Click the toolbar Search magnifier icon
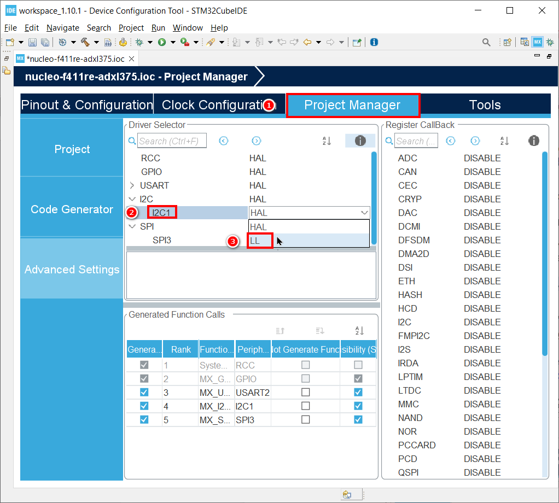The image size is (559, 503). click(486, 43)
